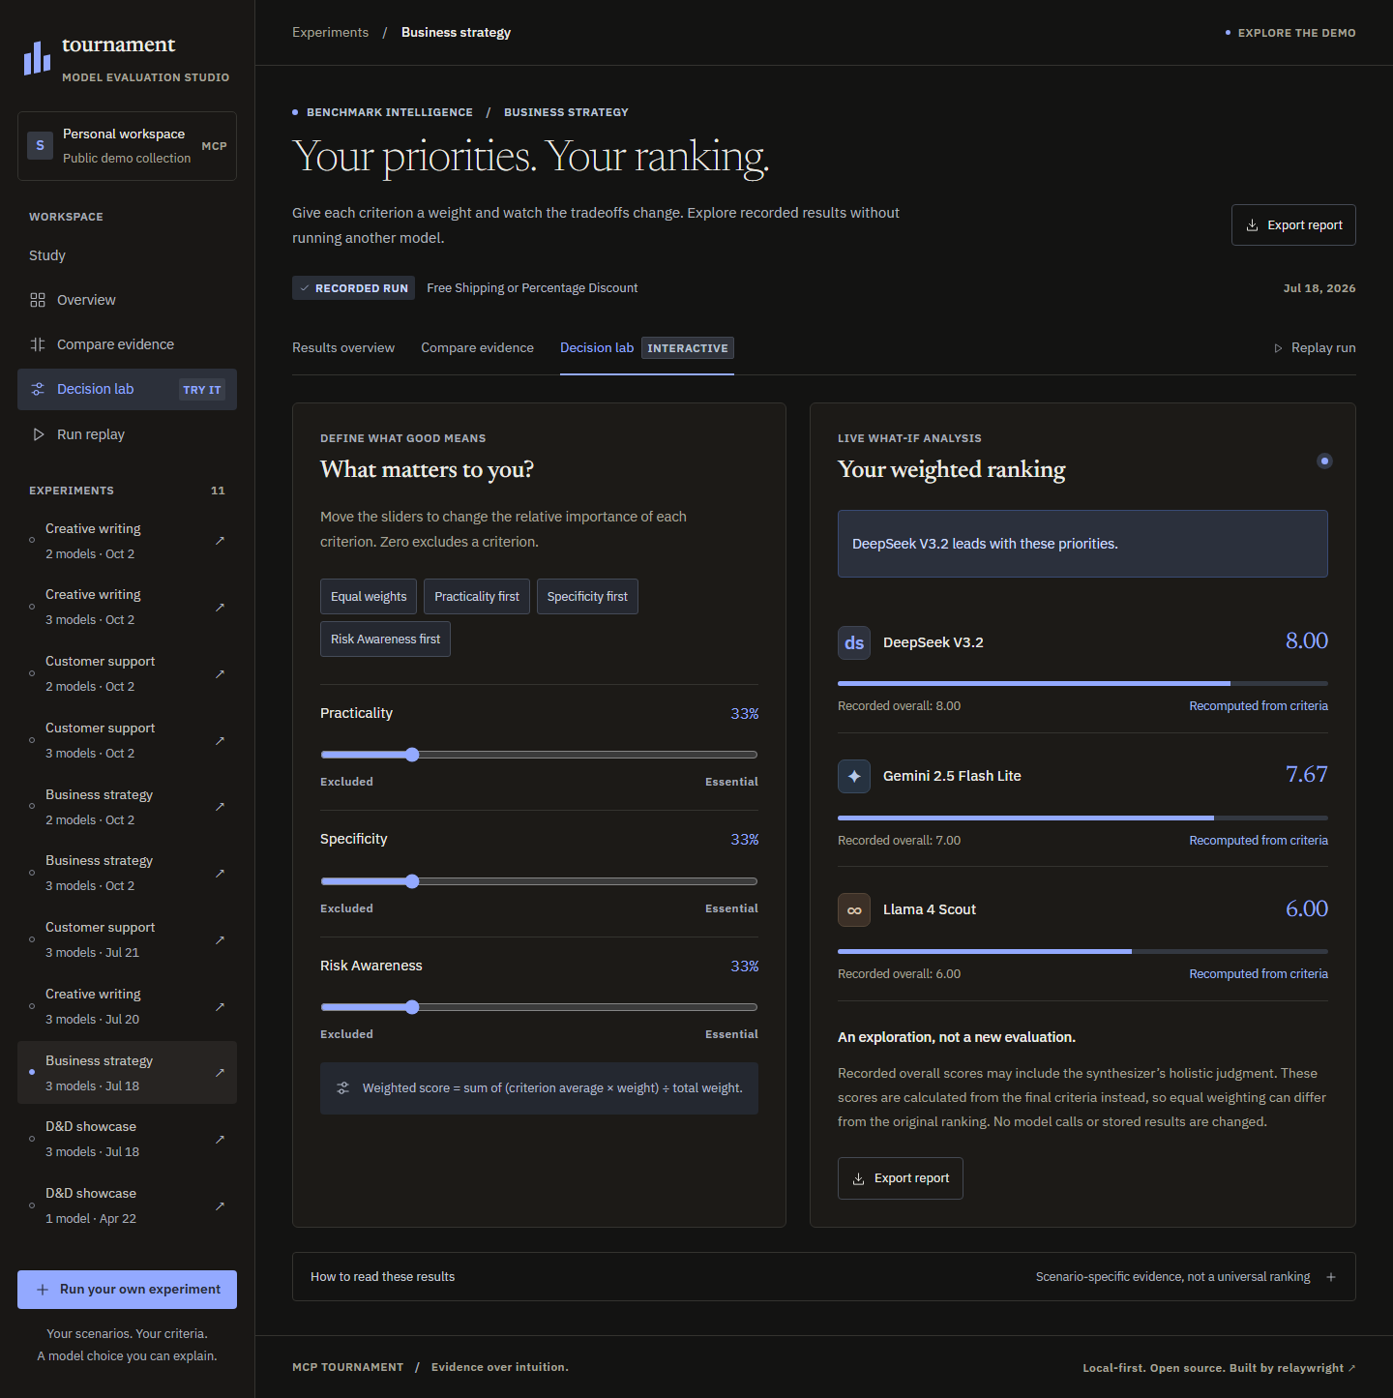This screenshot has width=1393, height=1398.
Task: Open arrow icon for Creative writing Jul 20
Action: coord(220,1006)
